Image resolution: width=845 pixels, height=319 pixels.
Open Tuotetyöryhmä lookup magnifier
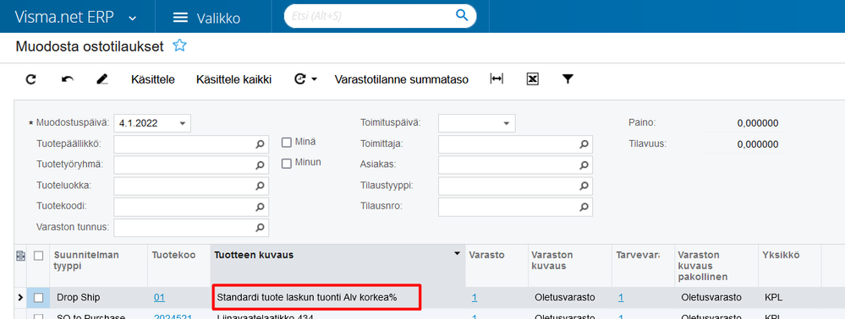tap(260, 165)
